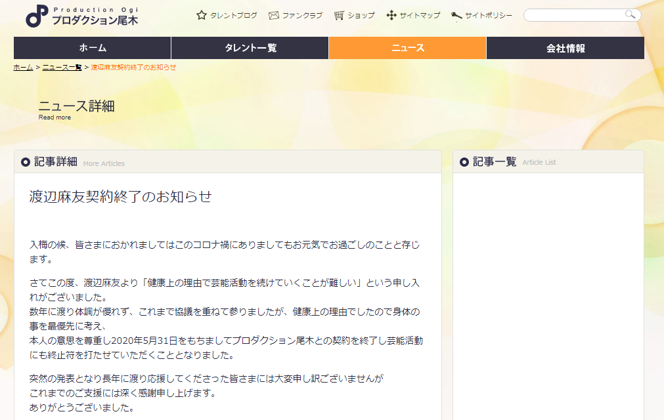
Task: Click the circle icon beside 記事一覧
Action: coord(464,162)
